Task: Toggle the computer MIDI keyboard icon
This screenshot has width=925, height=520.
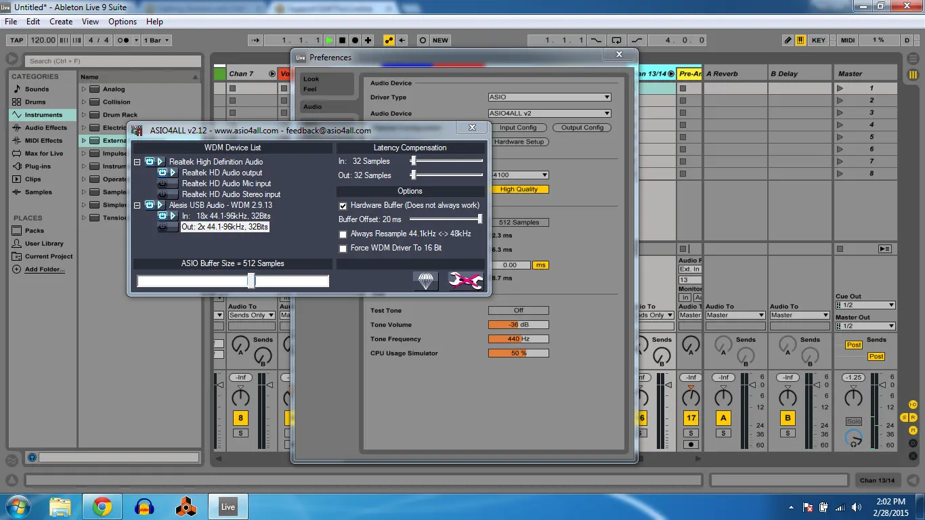Action: (x=800, y=40)
